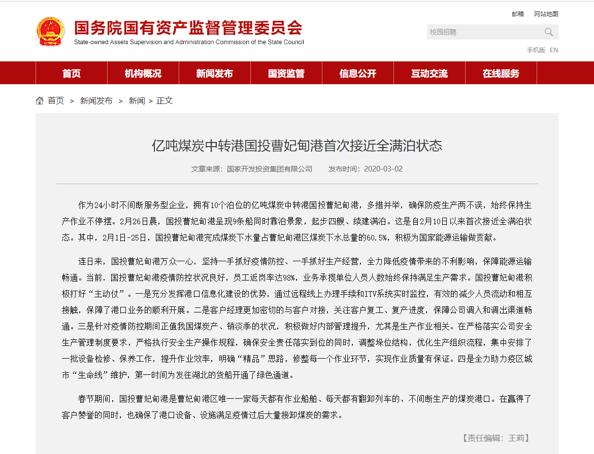Open the 首页 navigation tab
Screen dimensions: 594x454
click(x=72, y=74)
